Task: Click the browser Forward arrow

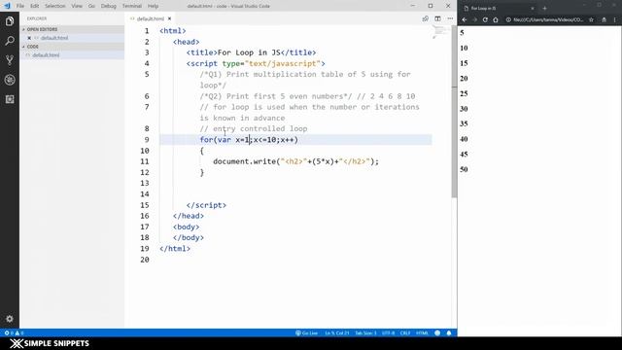Action: coord(474,19)
